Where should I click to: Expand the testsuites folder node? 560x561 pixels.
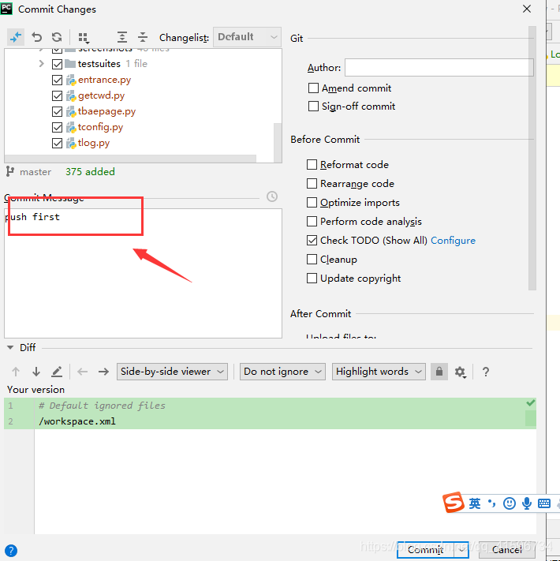click(42, 64)
